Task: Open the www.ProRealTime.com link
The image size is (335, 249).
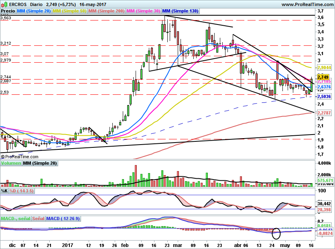Action: tap(307, 4)
